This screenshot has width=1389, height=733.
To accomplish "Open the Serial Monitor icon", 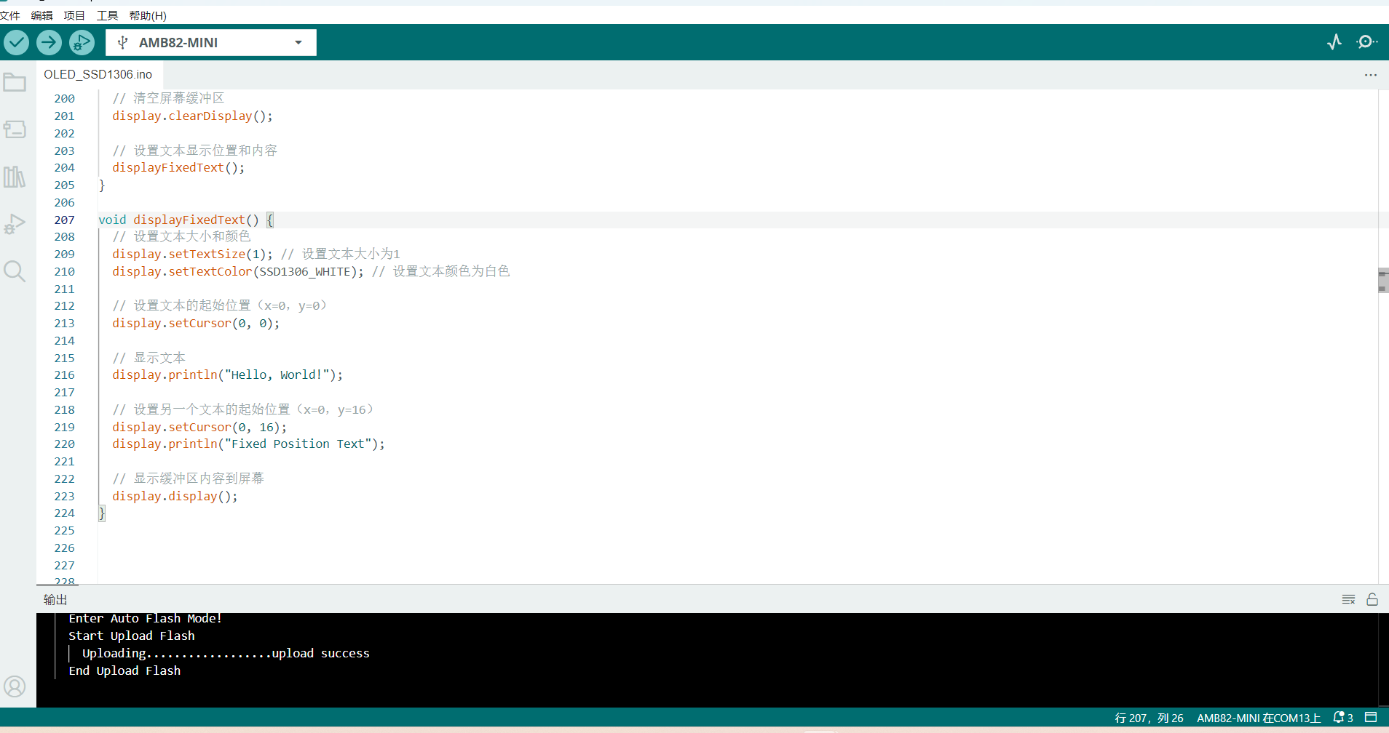I will pos(1367,42).
